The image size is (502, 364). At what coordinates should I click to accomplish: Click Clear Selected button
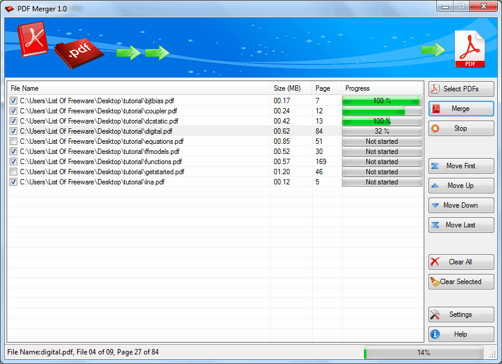coord(461,282)
